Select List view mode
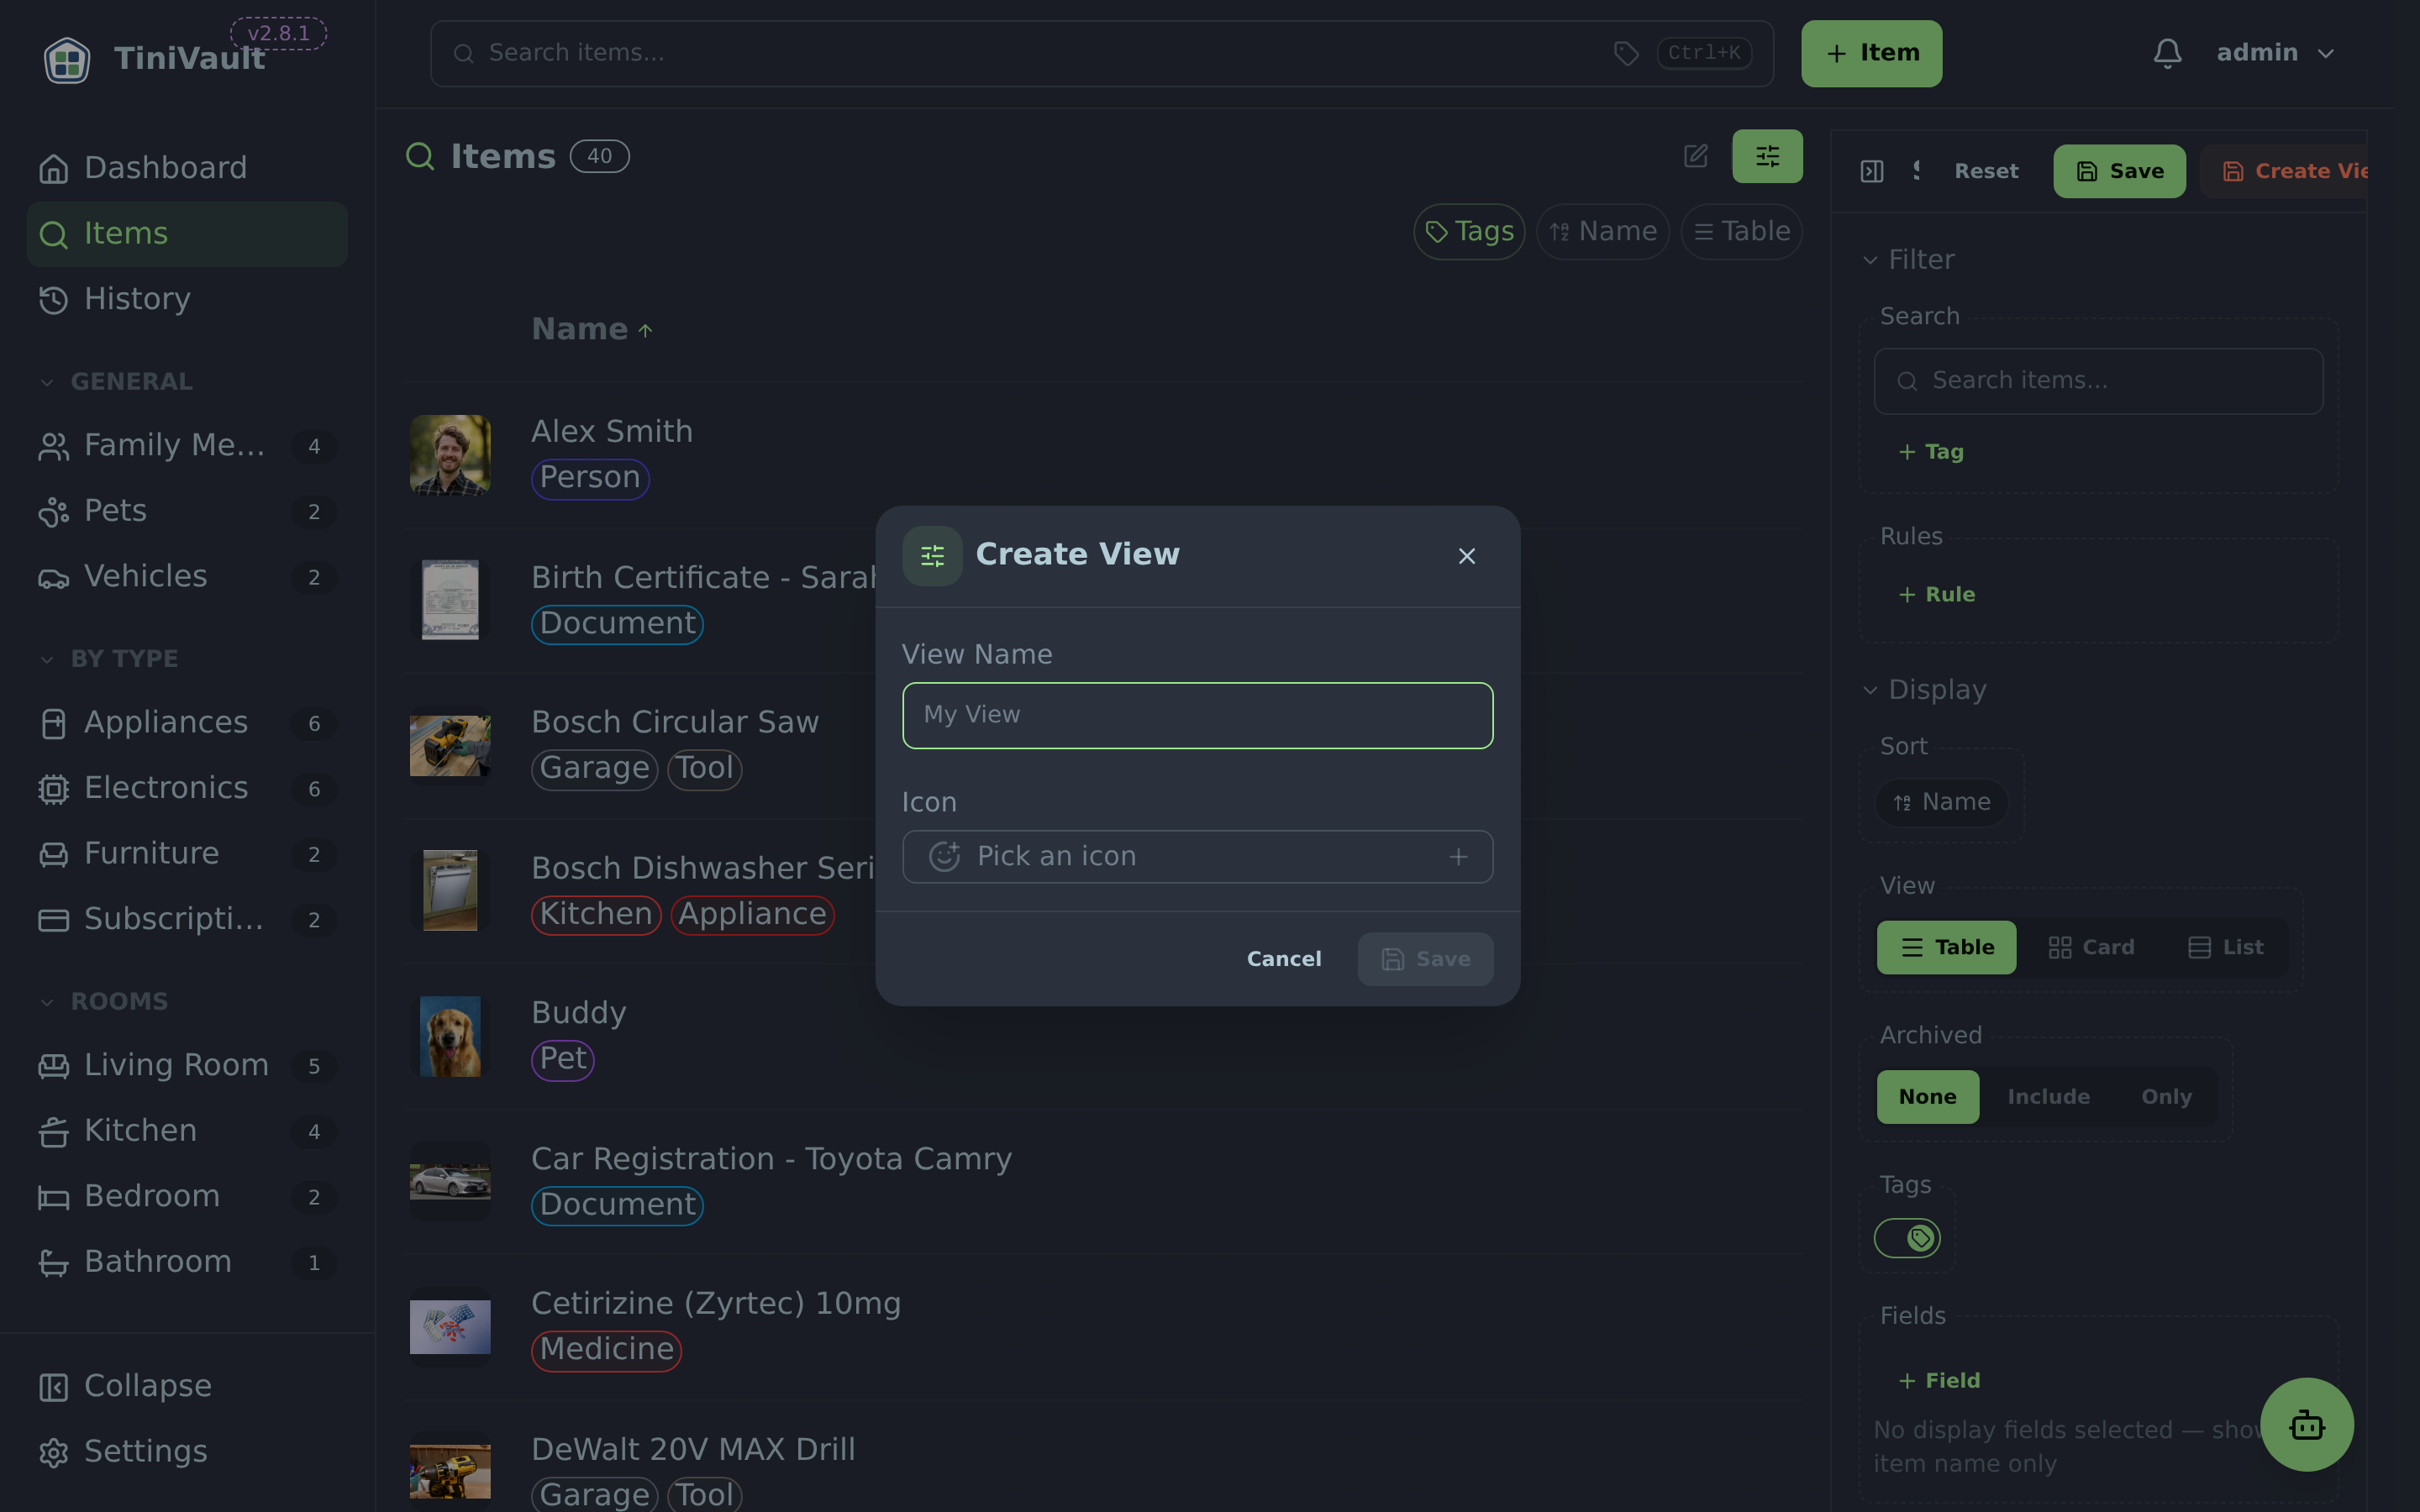This screenshot has height=1512, width=2420. (x=2225, y=947)
